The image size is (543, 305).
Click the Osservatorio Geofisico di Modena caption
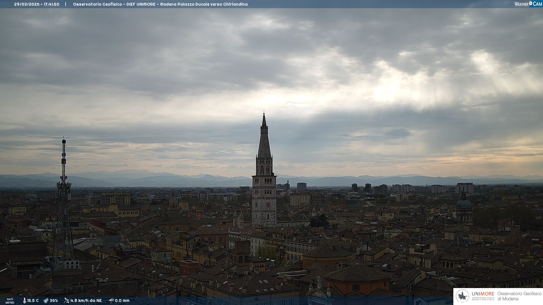pos(519,296)
